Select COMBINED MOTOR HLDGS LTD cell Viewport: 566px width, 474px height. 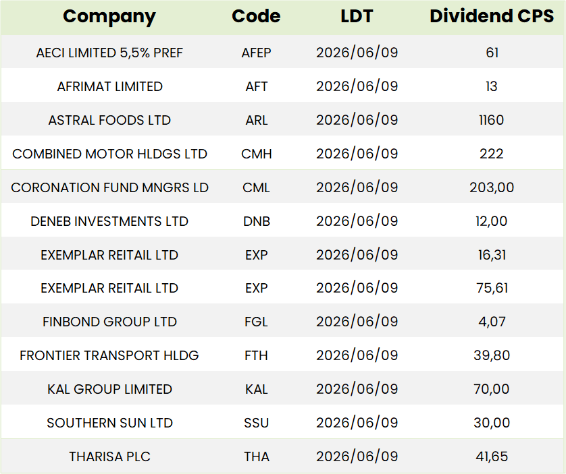coord(109,154)
